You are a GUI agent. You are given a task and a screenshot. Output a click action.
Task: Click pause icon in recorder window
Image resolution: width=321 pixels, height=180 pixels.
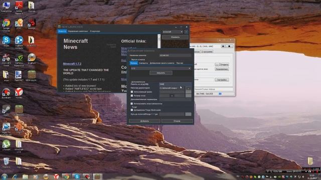tap(223, 46)
